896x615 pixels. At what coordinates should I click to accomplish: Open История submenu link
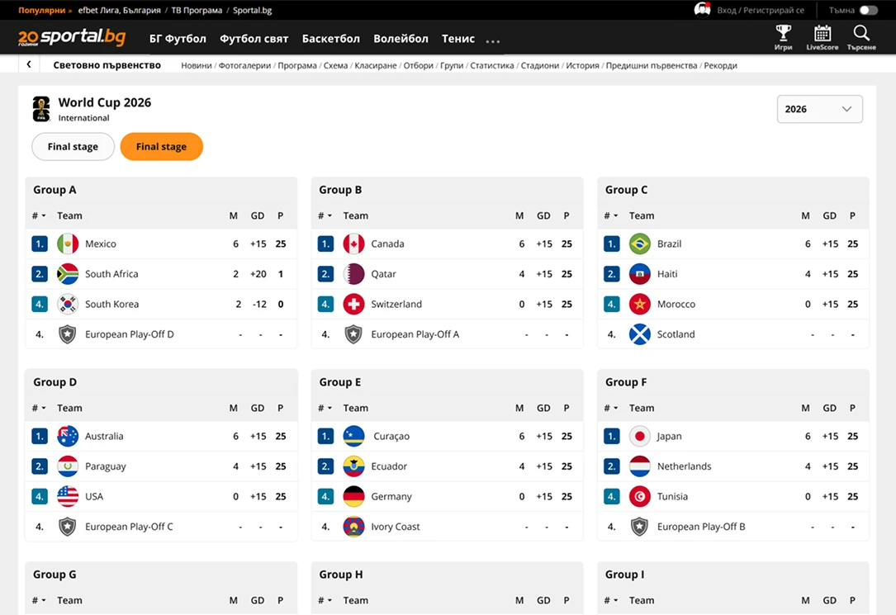coord(582,66)
